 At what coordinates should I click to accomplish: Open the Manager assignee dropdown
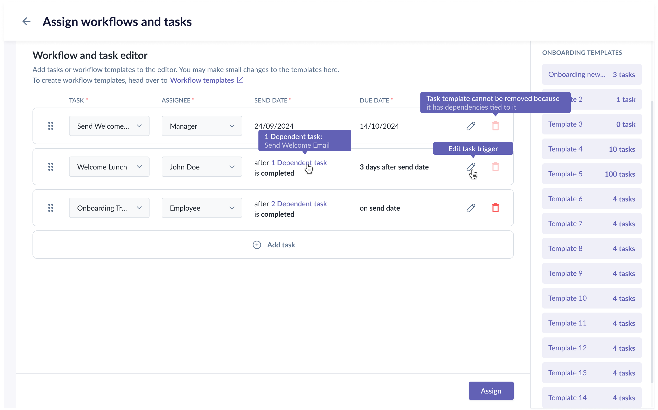pyautogui.click(x=202, y=126)
